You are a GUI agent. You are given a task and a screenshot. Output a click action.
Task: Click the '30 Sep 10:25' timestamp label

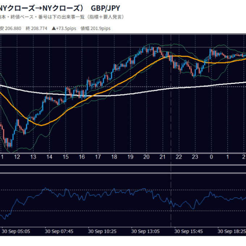pyautogui.click(x=102, y=232)
